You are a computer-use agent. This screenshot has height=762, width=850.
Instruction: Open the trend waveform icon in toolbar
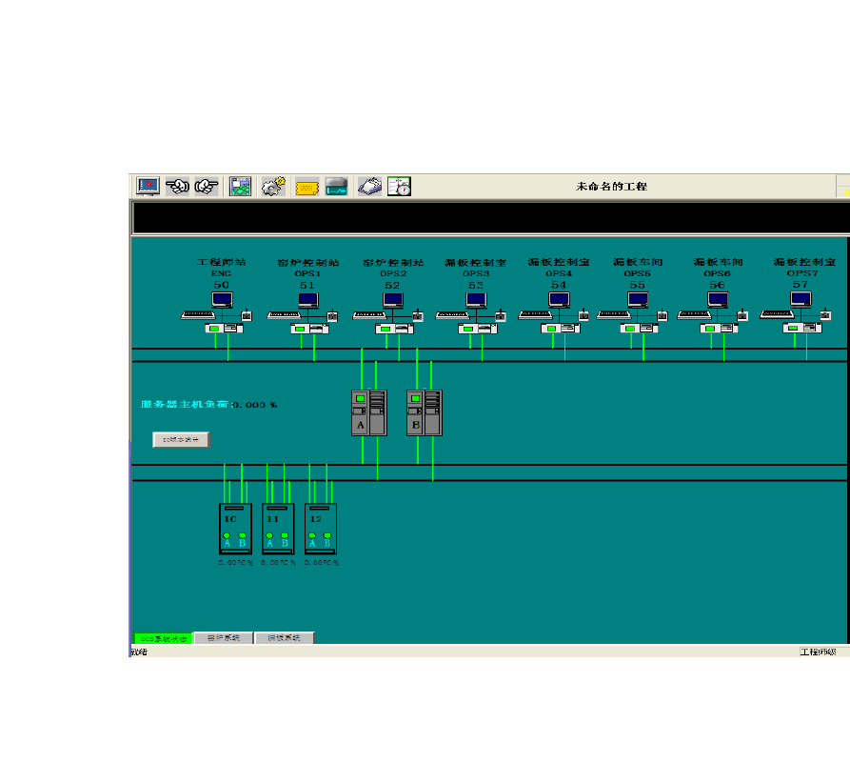336,187
